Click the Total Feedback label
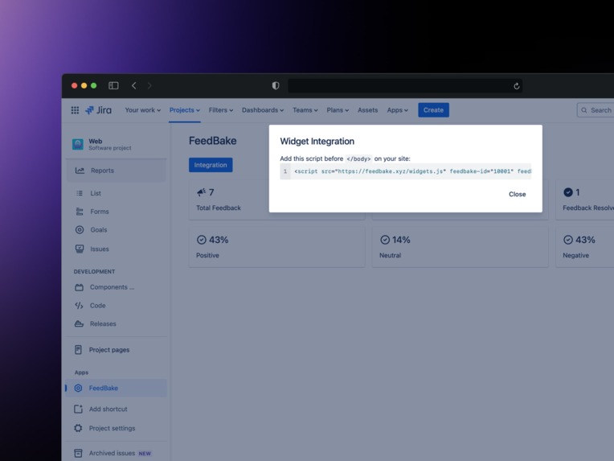The width and height of the screenshot is (614, 461). point(219,208)
